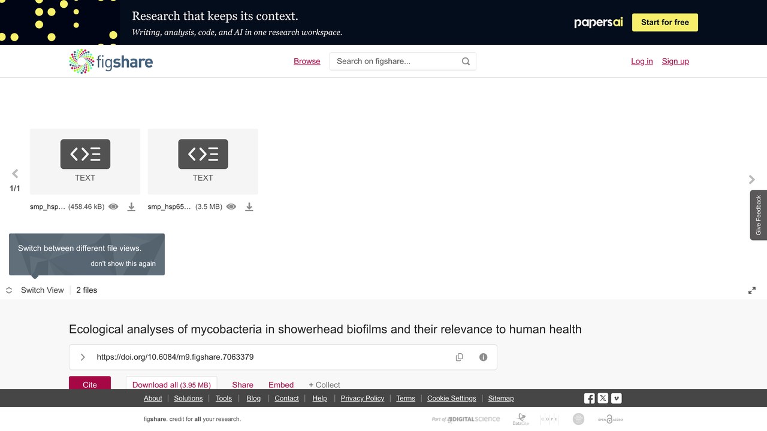Open the Browse link
The height and width of the screenshot is (431, 767).
click(x=307, y=61)
